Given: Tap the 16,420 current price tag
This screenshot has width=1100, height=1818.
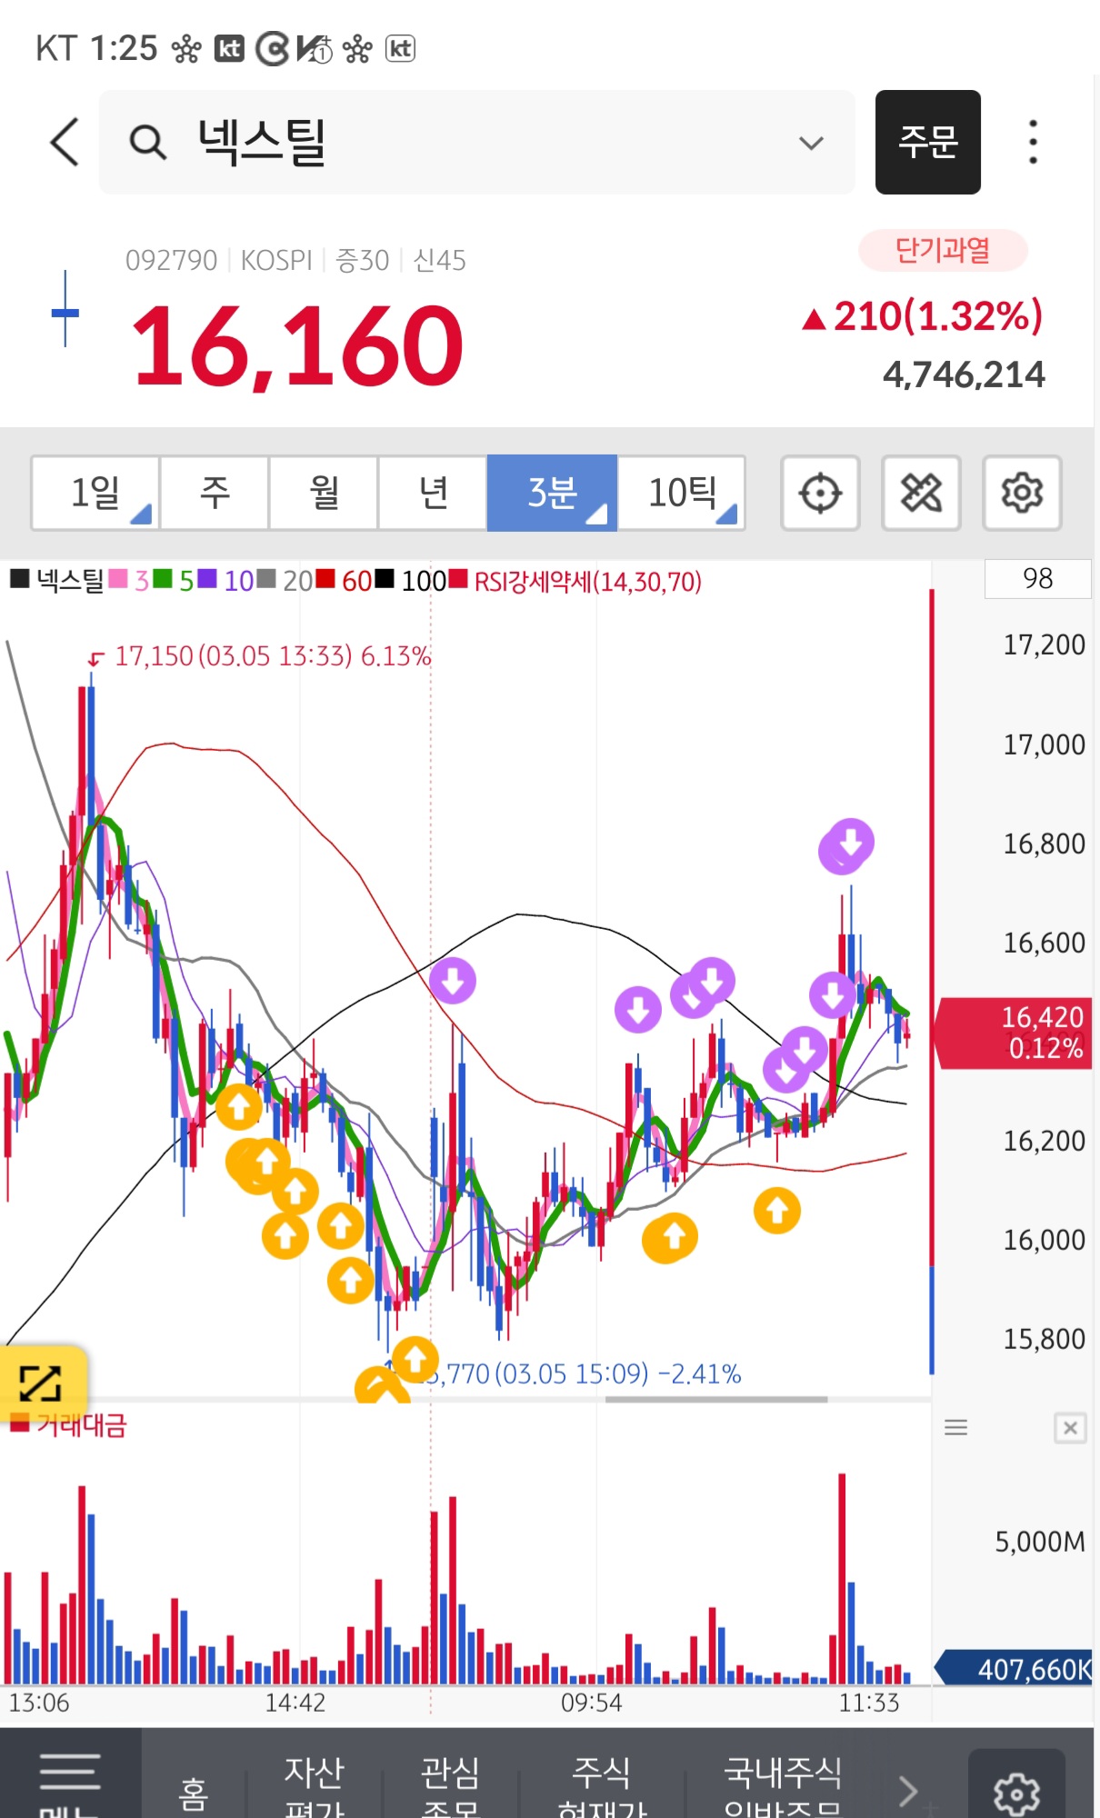Looking at the screenshot, I should click(1015, 1032).
